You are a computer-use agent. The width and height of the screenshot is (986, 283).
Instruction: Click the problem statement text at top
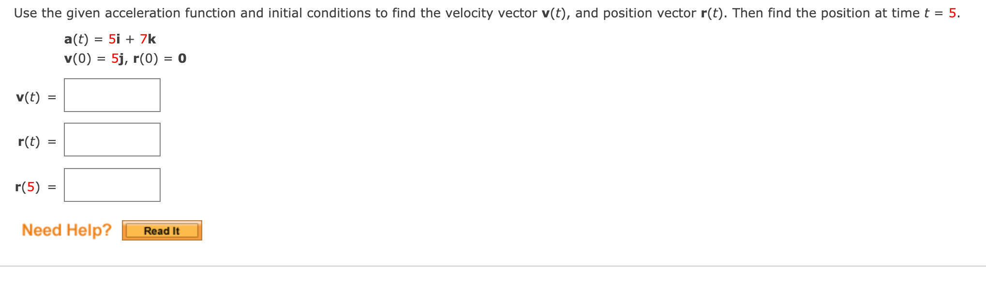tap(242, 13)
